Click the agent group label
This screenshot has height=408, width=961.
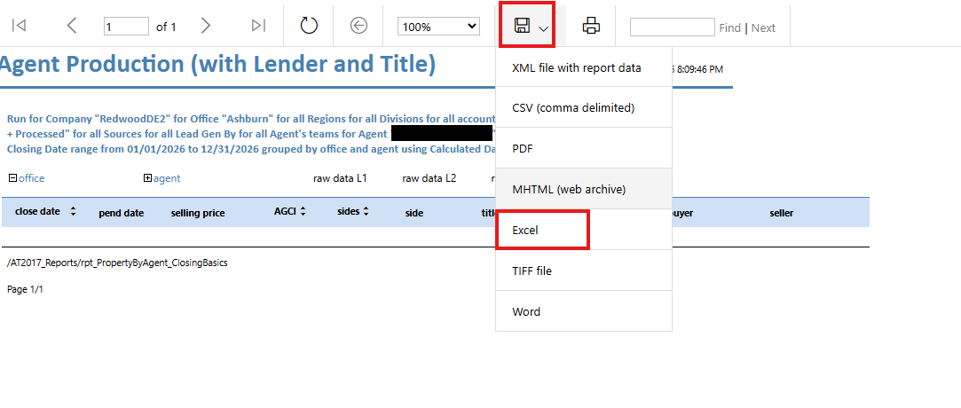tap(167, 178)
